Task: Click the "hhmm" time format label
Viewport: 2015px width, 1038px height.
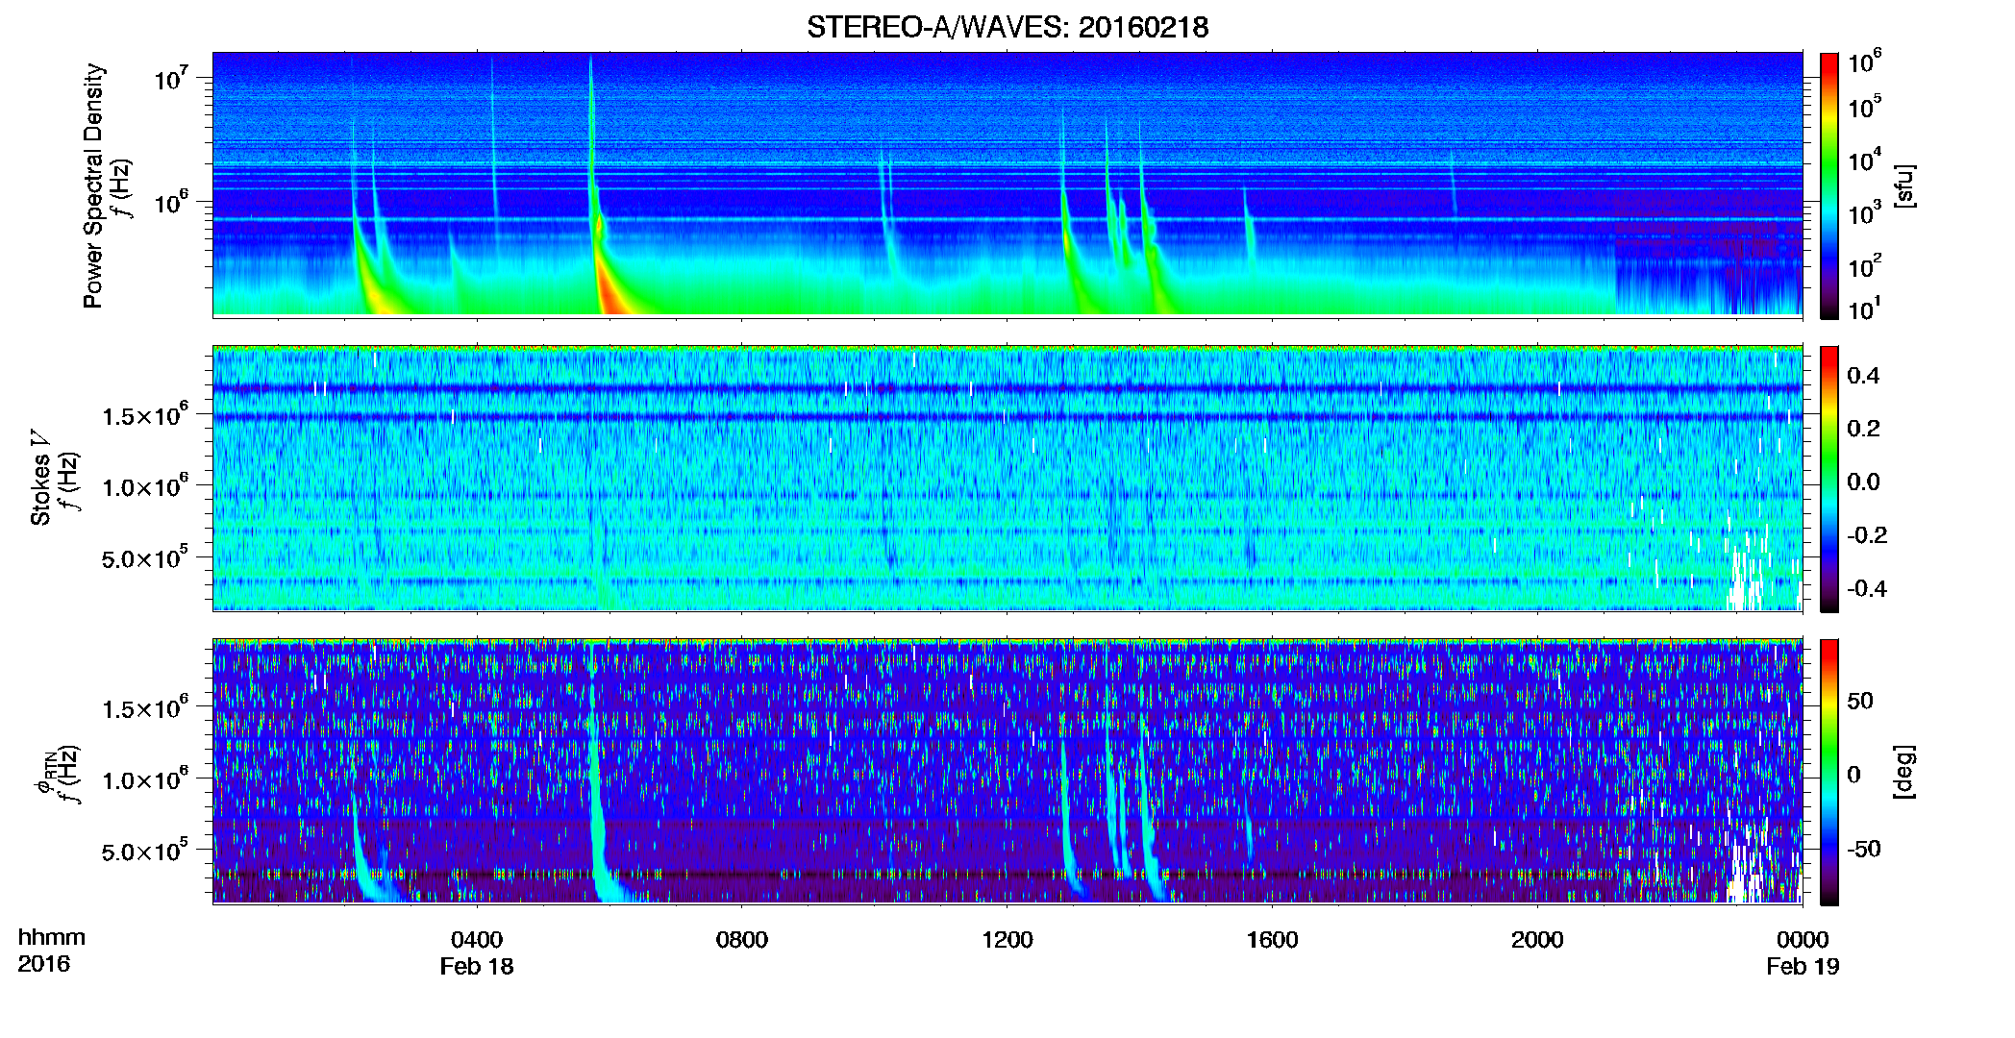Action: pos(52,937)
